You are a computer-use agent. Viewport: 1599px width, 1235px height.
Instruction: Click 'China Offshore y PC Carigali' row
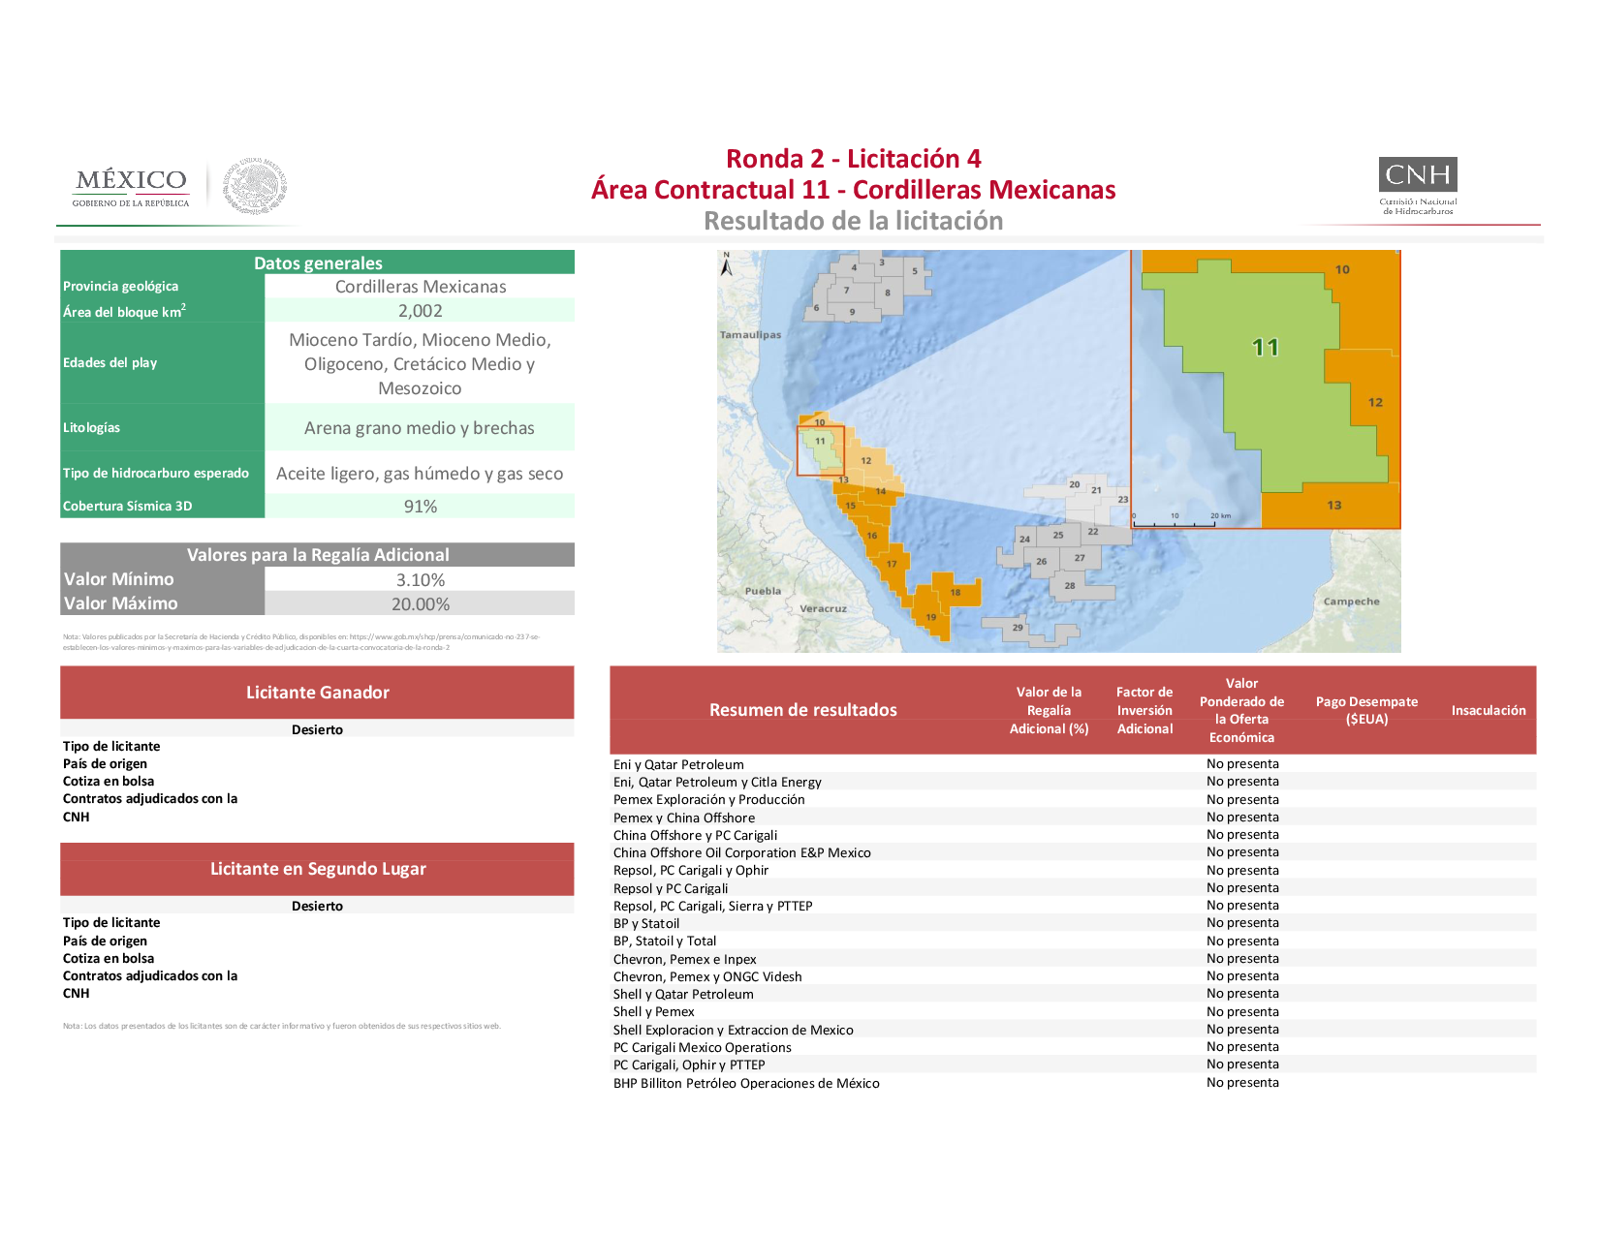point(1073,835)
